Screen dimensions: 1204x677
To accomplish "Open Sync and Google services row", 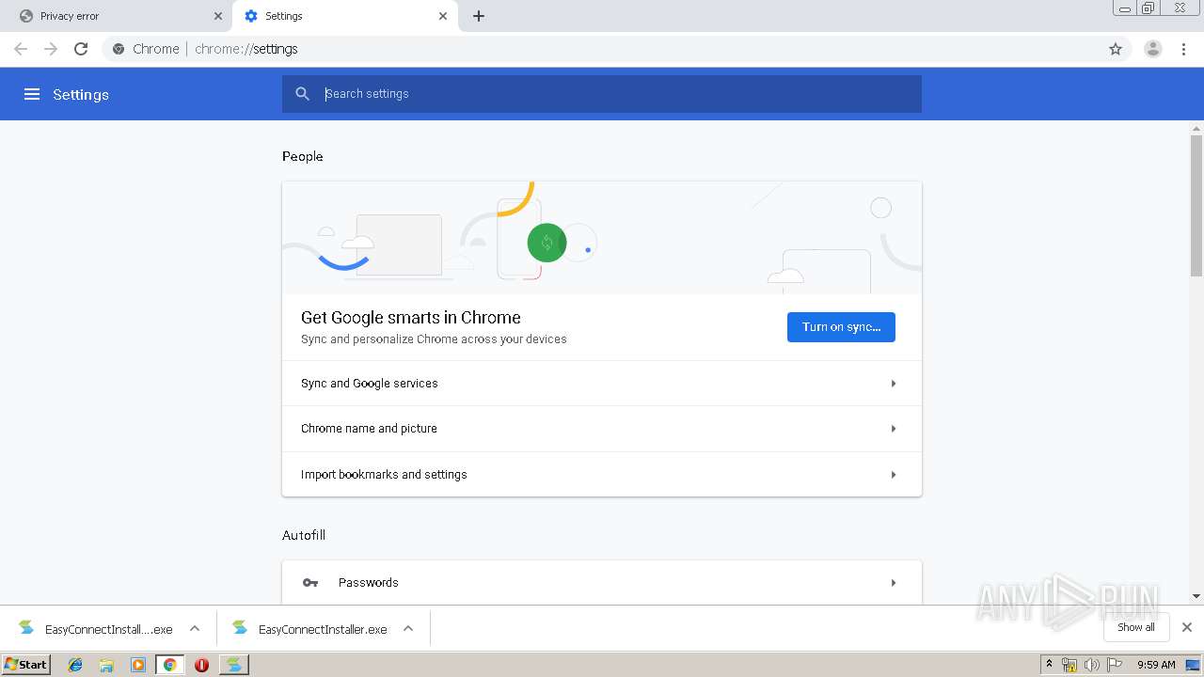I will click(602, 384).
